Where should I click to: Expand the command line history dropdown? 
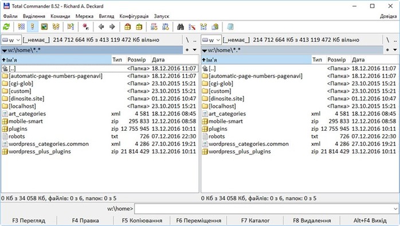pos(395,209)
